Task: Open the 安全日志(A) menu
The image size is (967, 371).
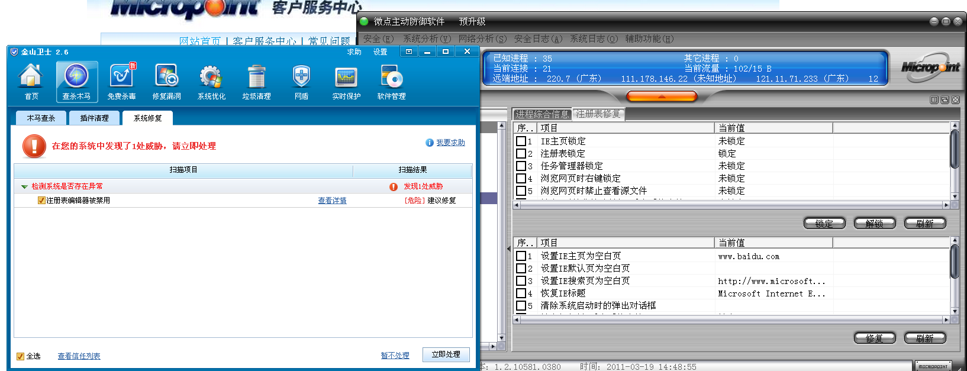Action: pyautogui.click(x=538, y=39)
